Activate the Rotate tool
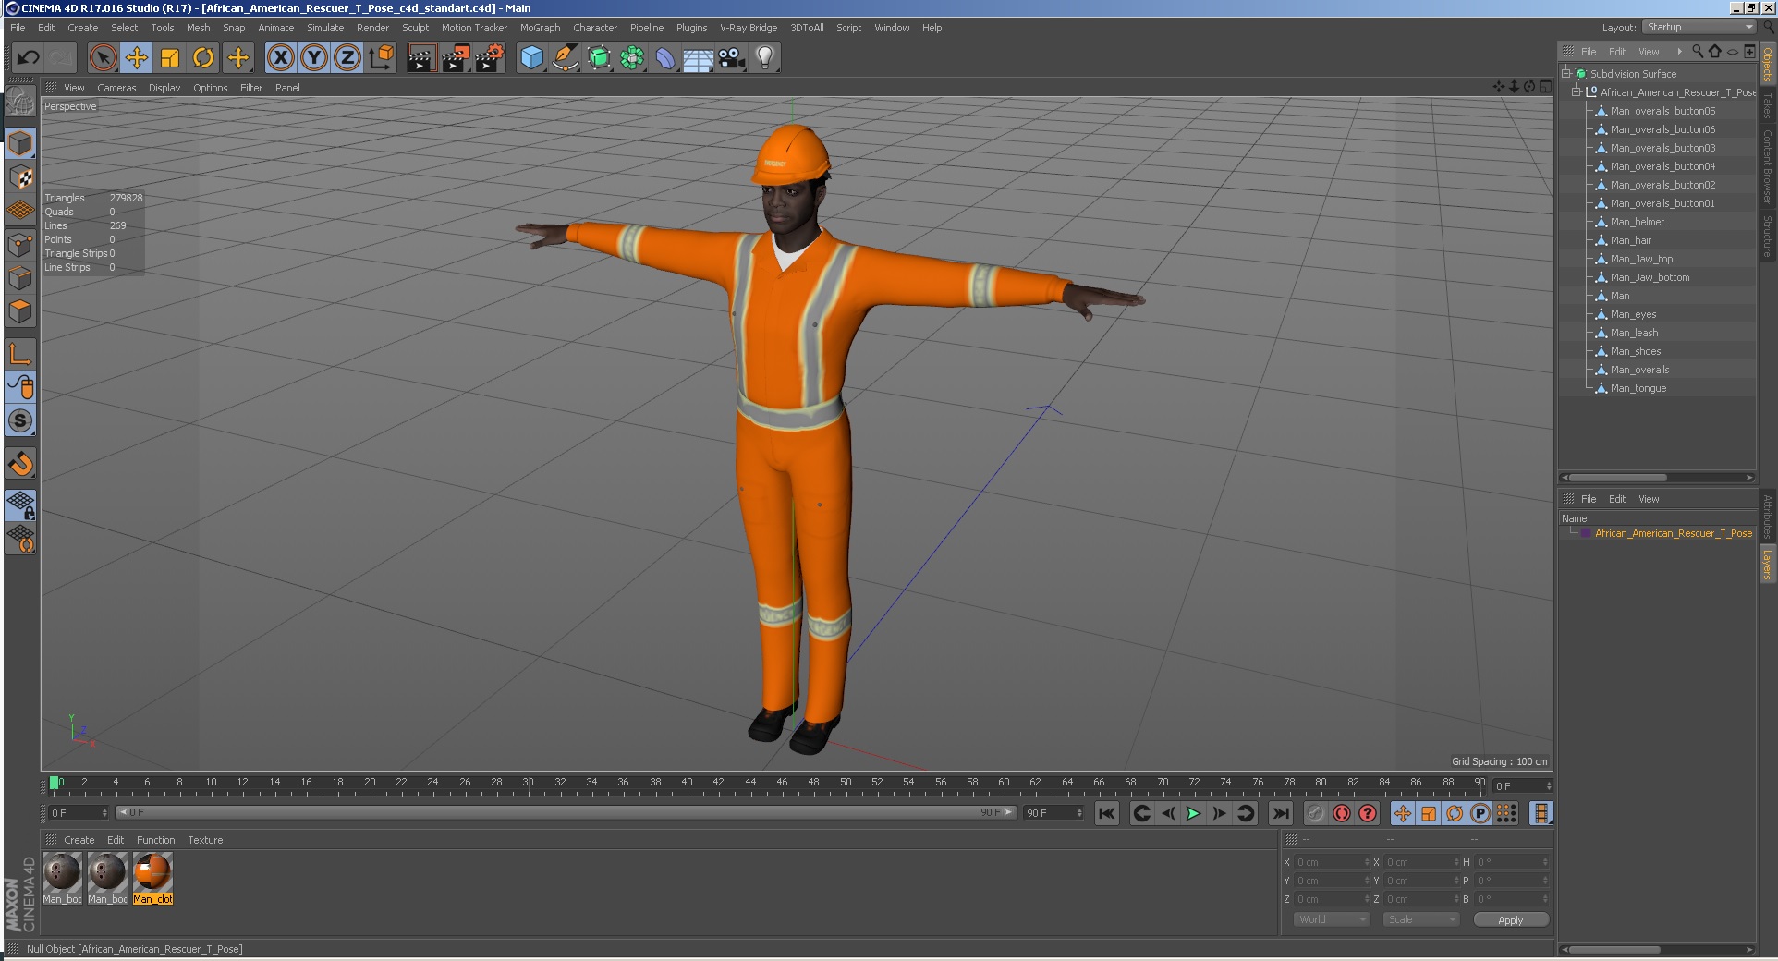Viewport: 1778px width, 961px height. click(x=203, y=58)
